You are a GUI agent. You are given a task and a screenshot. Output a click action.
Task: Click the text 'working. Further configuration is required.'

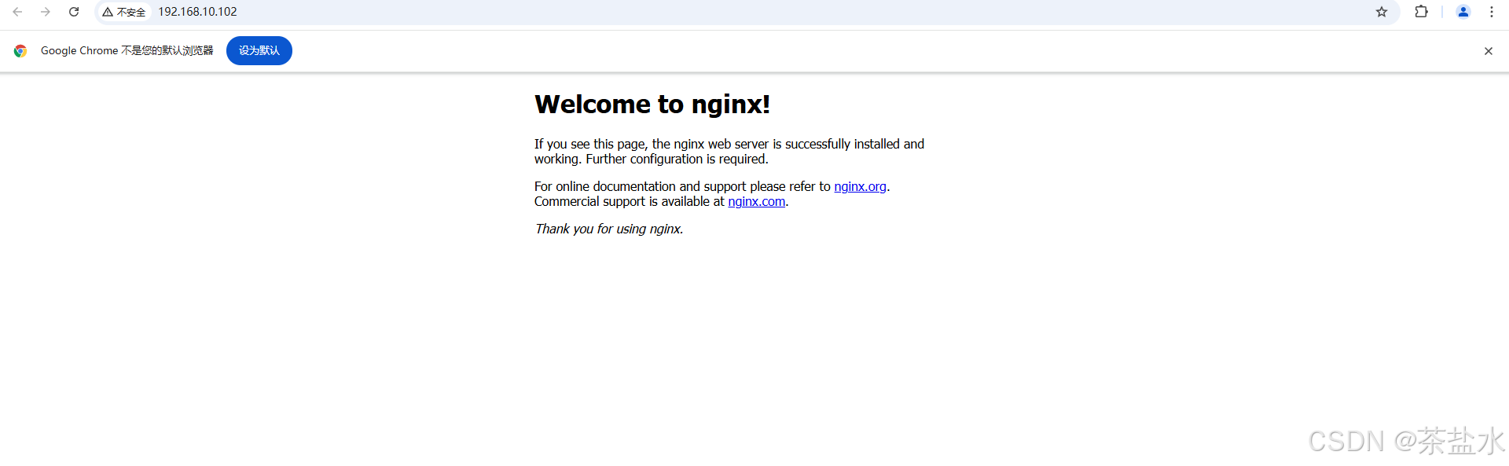(652, 159)
